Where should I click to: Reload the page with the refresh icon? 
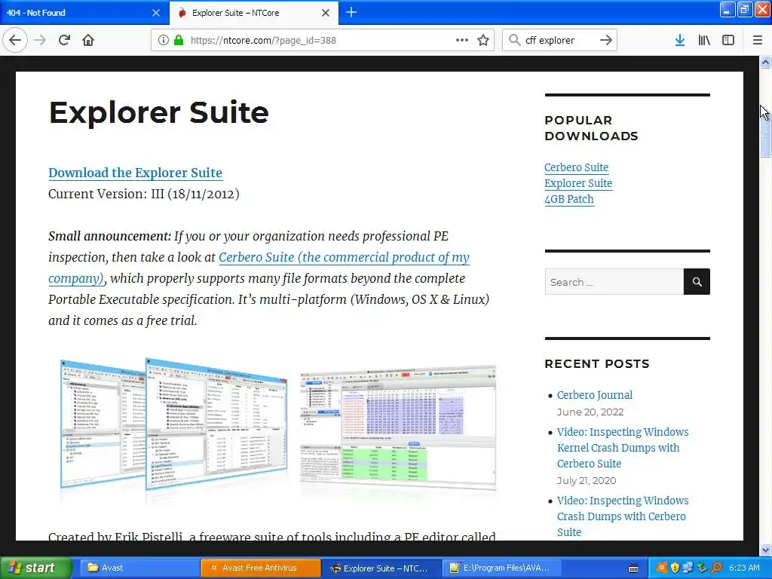[x=64, y=40]
